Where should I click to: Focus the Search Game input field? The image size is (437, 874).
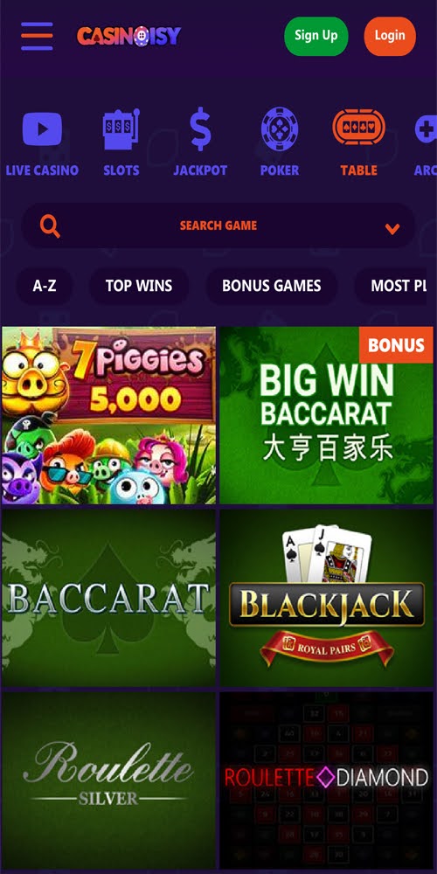(218, 225)
